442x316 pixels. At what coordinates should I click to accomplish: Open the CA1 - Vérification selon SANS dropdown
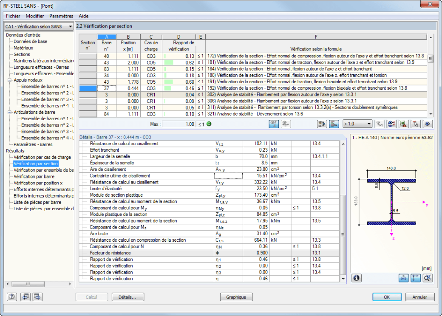click(x=39, y=26)
